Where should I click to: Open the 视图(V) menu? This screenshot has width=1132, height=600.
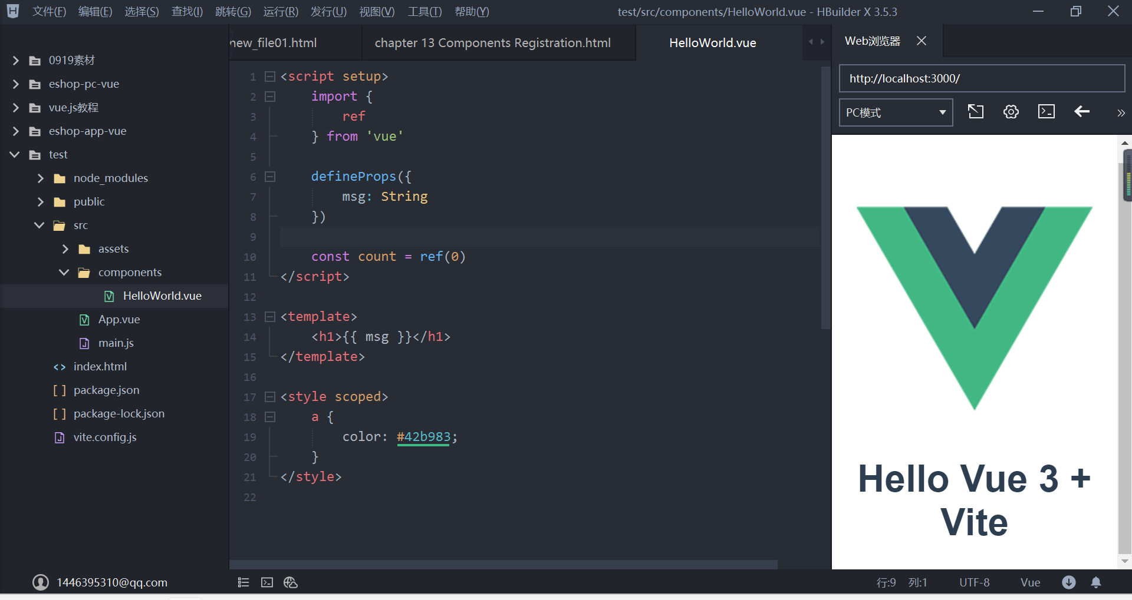click(x=377, y=12)
